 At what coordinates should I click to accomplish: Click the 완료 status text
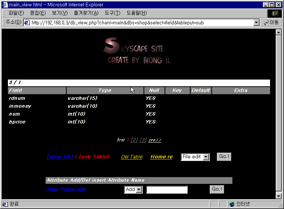14,204
